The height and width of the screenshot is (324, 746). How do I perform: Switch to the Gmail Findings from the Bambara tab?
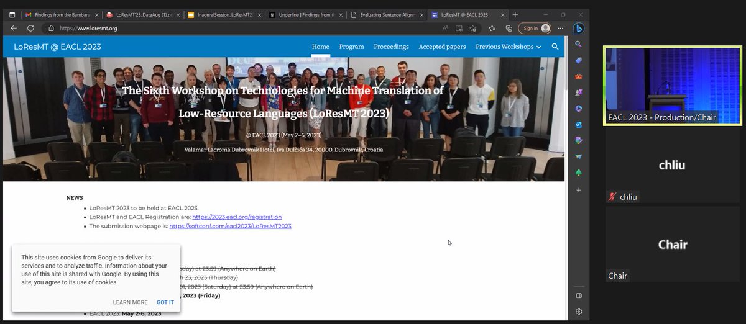click(x=60, y=14)
